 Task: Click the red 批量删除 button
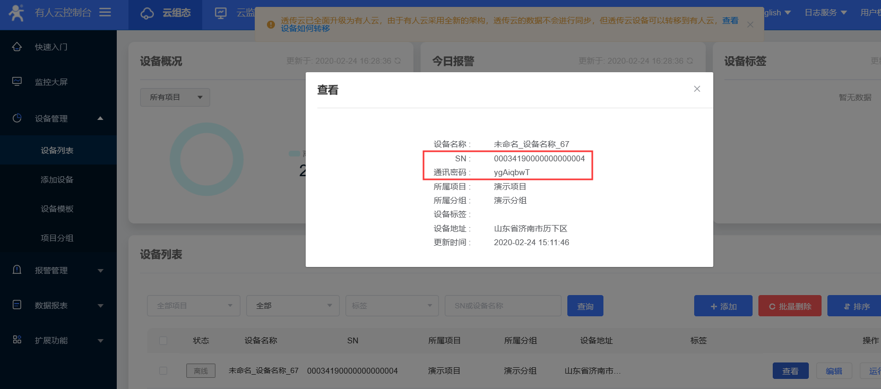click(789, 306)
